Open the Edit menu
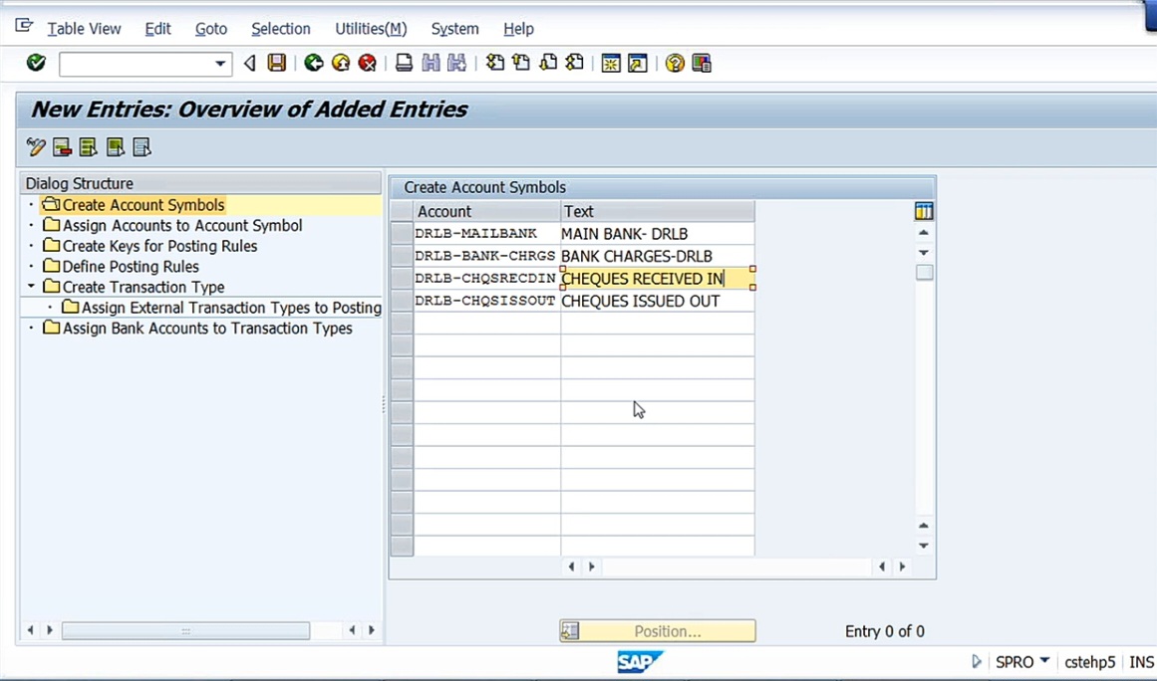The height and width of the screenshot is (681, 1157). tap(157, 29)
